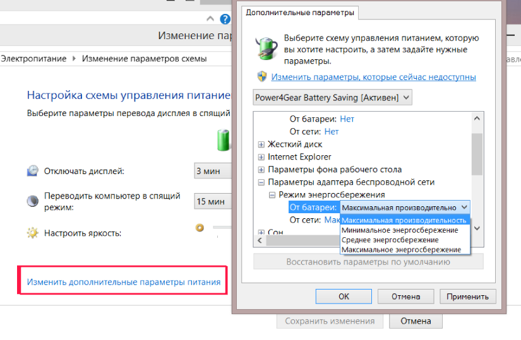Click the Применить button

(467, 296)
